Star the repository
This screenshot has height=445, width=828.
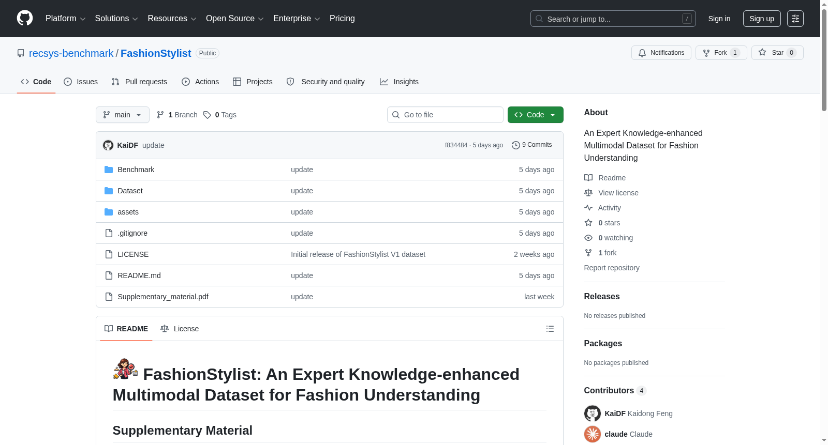(x=777, y=53)
